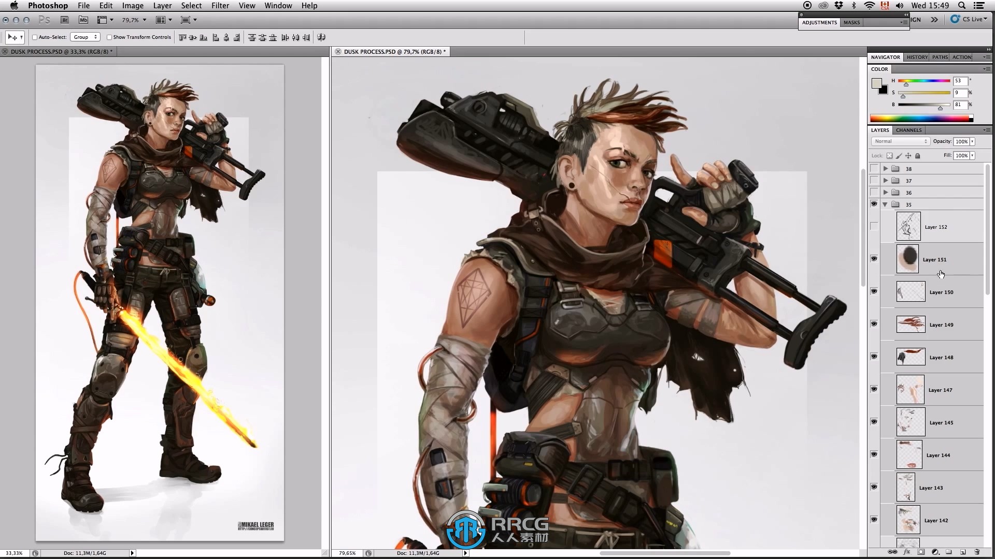The height and width of the screenshot is (559, 995).
Task: Distribute vertical centers of layers
Action: pos(262,37)
